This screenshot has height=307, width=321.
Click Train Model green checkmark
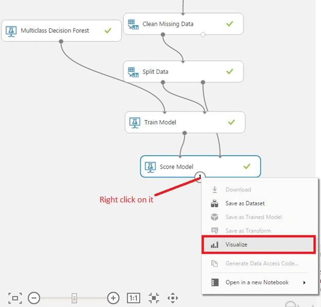pyautogui.click(x=231, y=122)
